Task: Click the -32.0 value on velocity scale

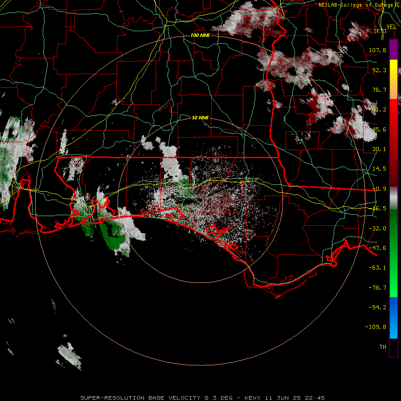Action: (x=377, y=229)
